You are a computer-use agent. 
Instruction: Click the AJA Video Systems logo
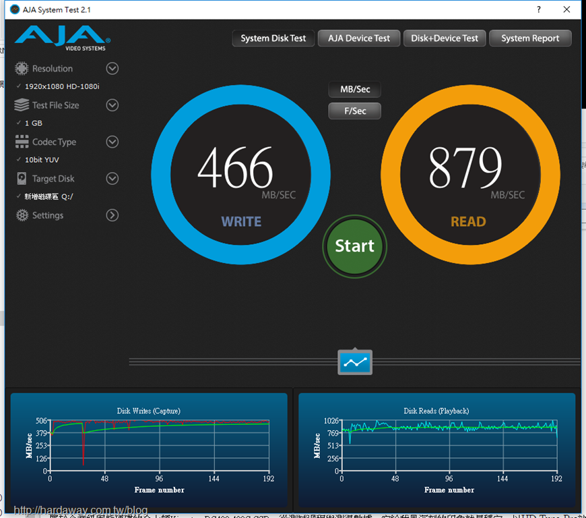[x=63, y=38]
